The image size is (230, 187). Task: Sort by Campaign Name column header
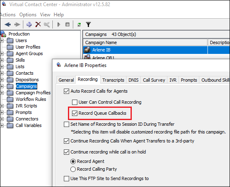click(145, 42)
